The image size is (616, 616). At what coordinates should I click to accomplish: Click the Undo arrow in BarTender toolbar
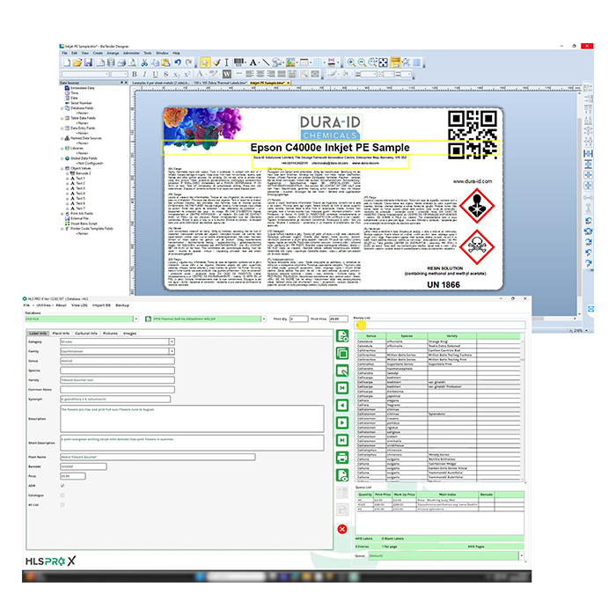click(x=178, y=62)
